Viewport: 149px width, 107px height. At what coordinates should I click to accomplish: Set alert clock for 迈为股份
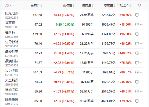pos(137,72)
